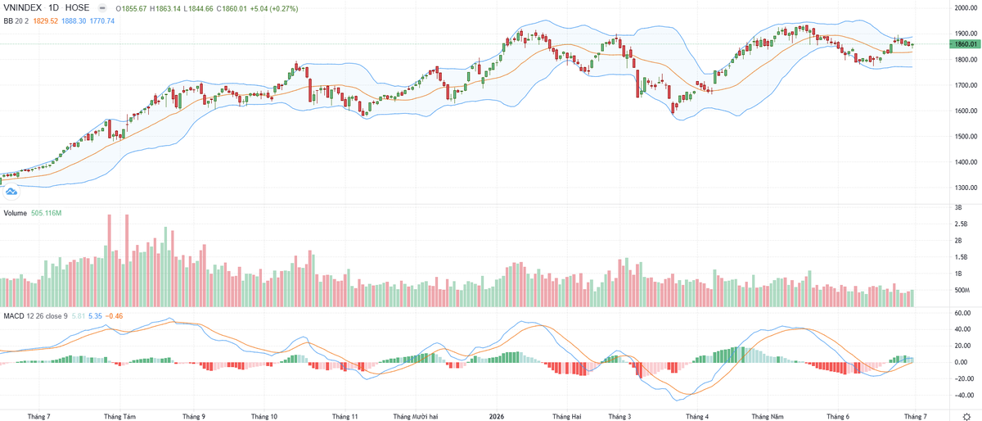The image size is (982, 421).
Task: Click the Tháng Mười hai time axis label
Action: (x=416, y=416)
